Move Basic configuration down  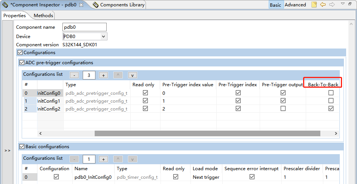(132, 159)
